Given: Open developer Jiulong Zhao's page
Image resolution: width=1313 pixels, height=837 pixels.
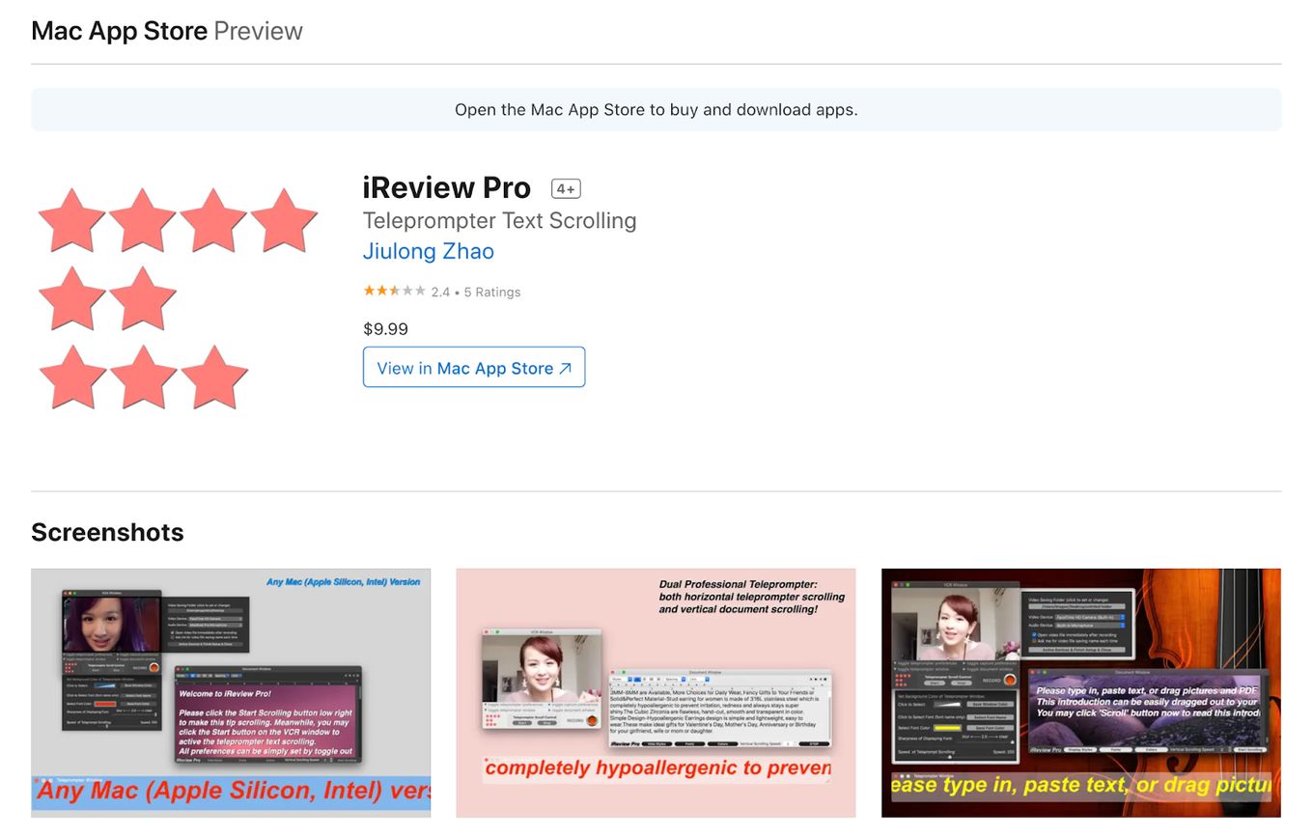Looking at the screenshot, I should pyautogui.click(x=429, y=251).
